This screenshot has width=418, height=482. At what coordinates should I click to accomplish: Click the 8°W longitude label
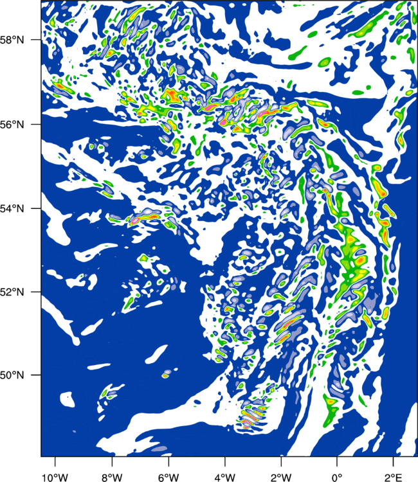pyautogui.click(x=112, y=478)
